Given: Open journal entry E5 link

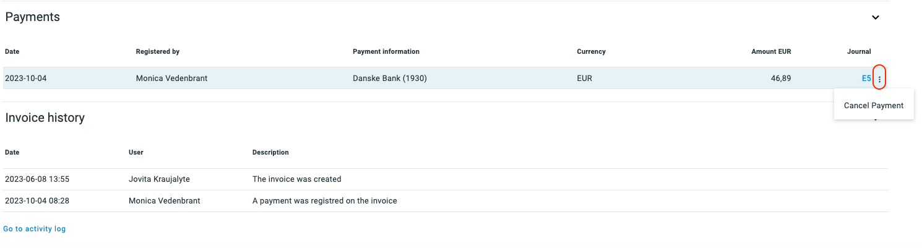Looking at the screenshot, I should click(866, 79).
